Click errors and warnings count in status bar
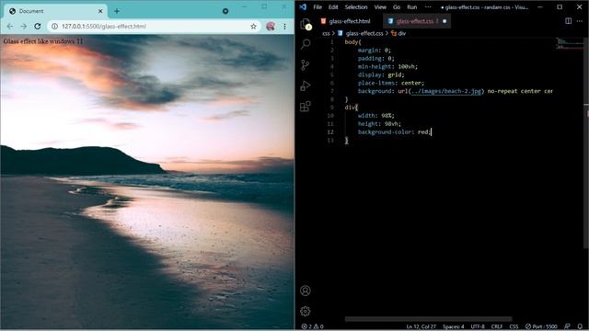 [x=313, y=326]
